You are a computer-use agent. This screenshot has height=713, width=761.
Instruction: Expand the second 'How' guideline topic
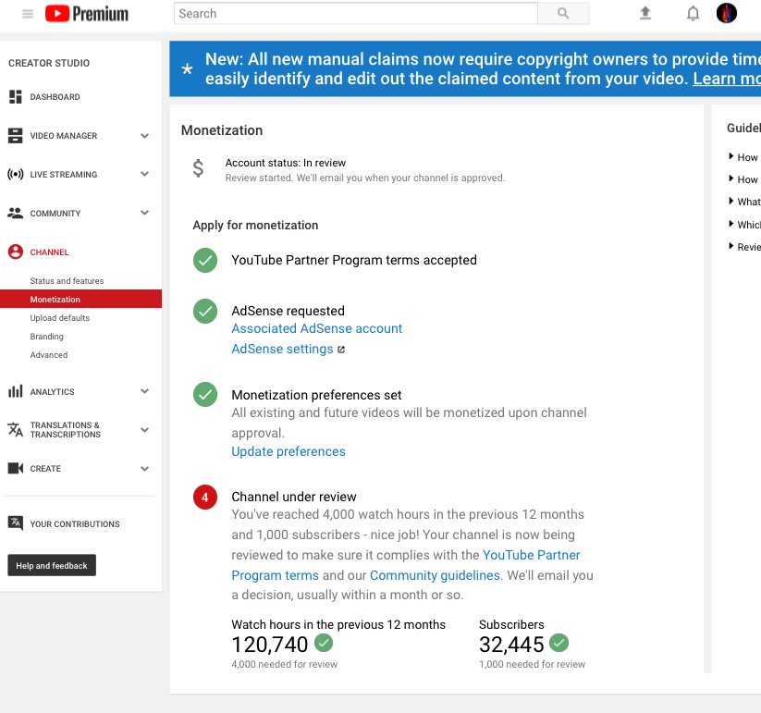(743, 179)
